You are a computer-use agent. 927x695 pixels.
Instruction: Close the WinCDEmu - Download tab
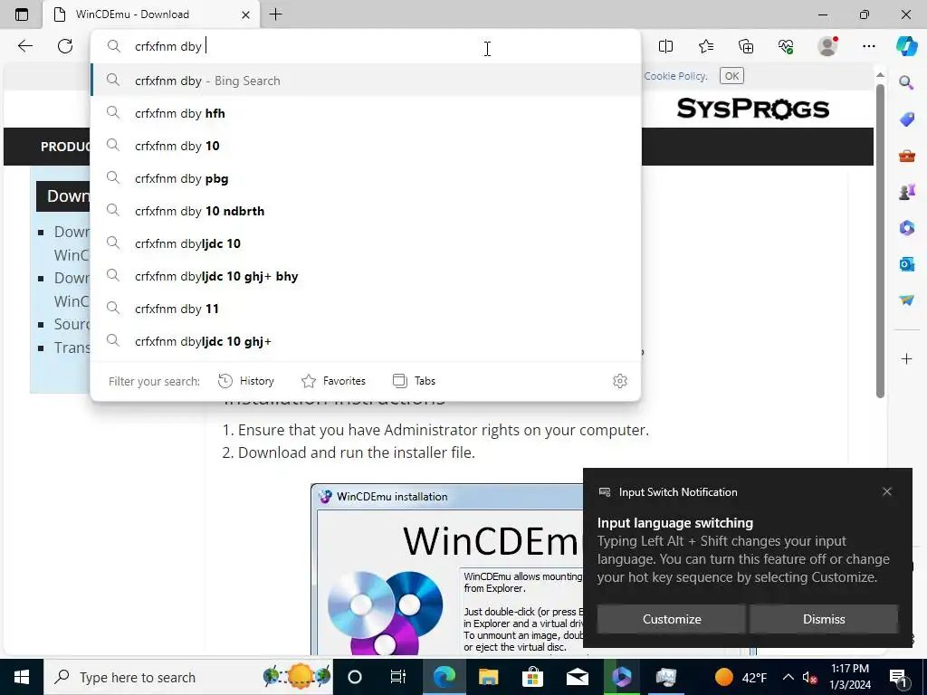(246, 14)
